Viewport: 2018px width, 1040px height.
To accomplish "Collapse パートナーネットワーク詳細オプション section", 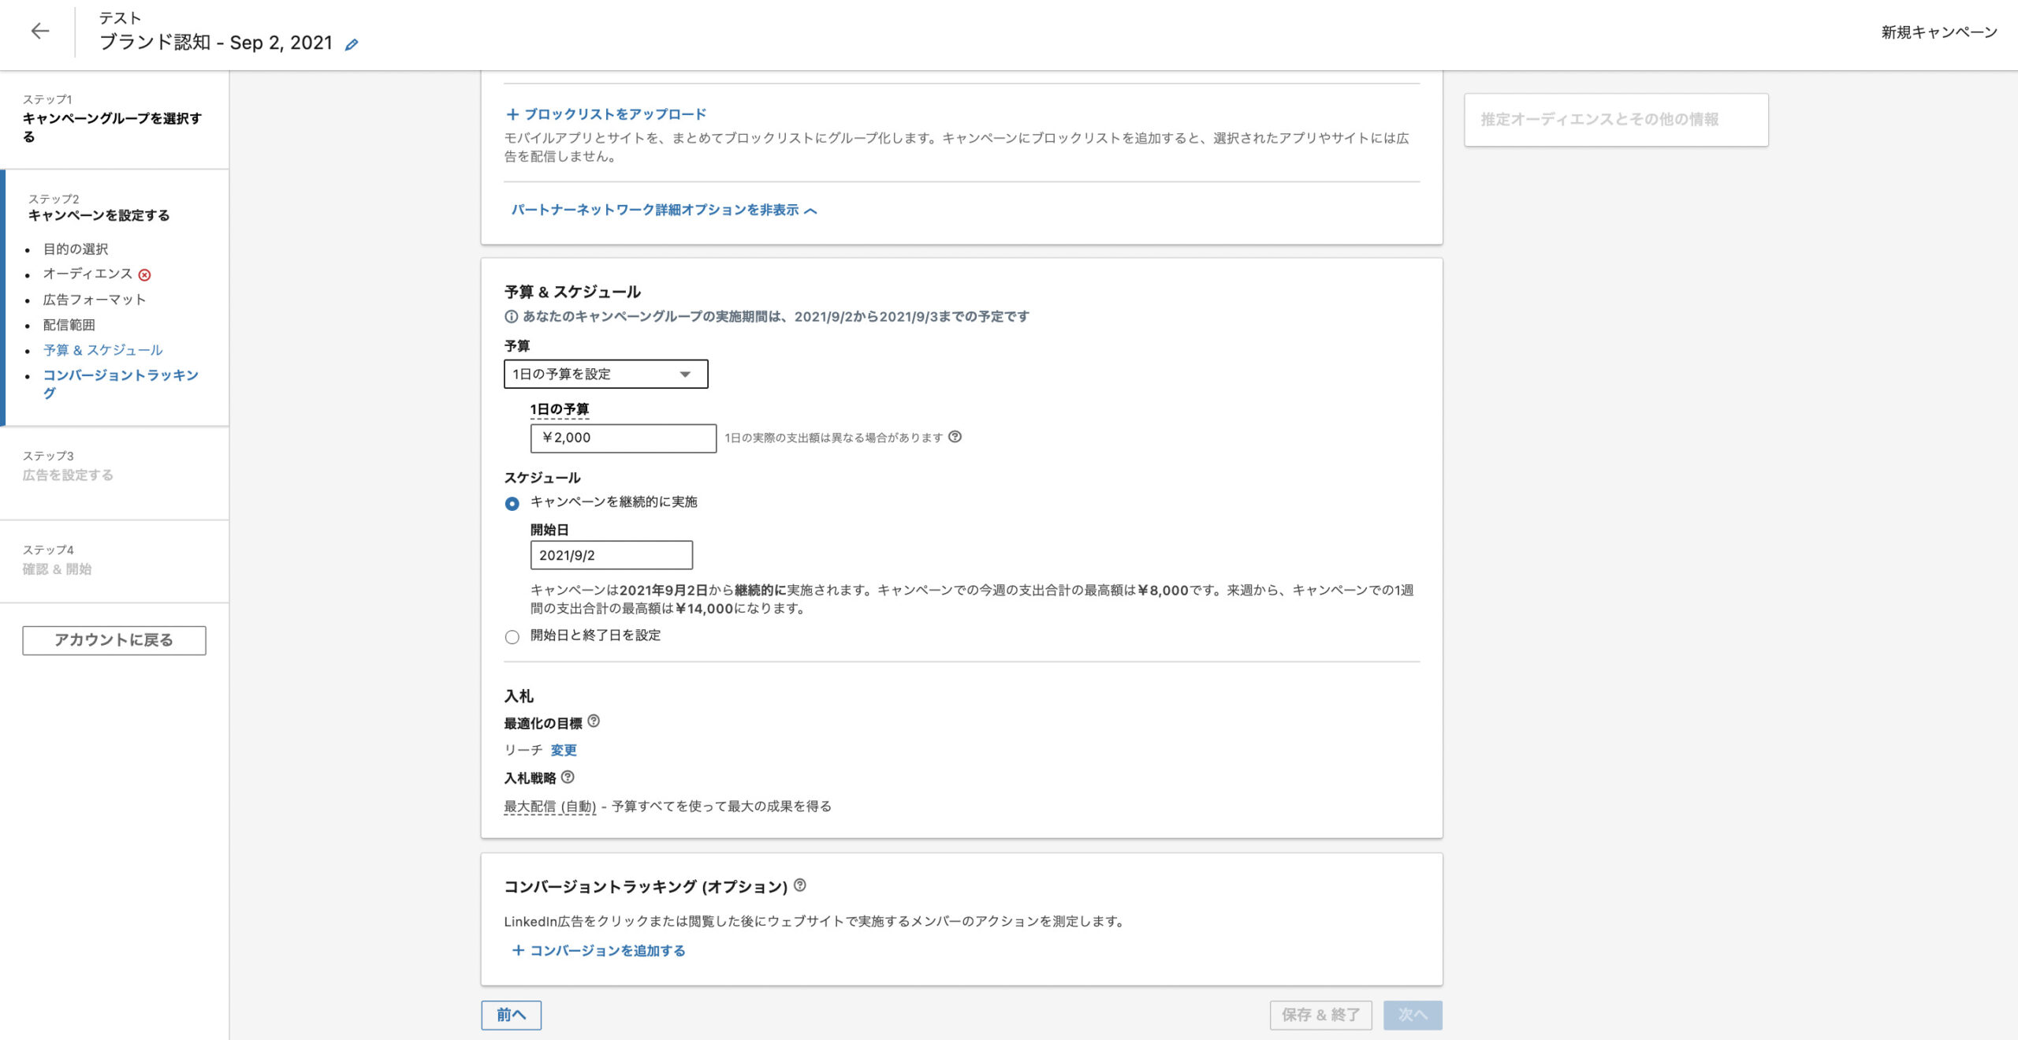I will [664, 210].
